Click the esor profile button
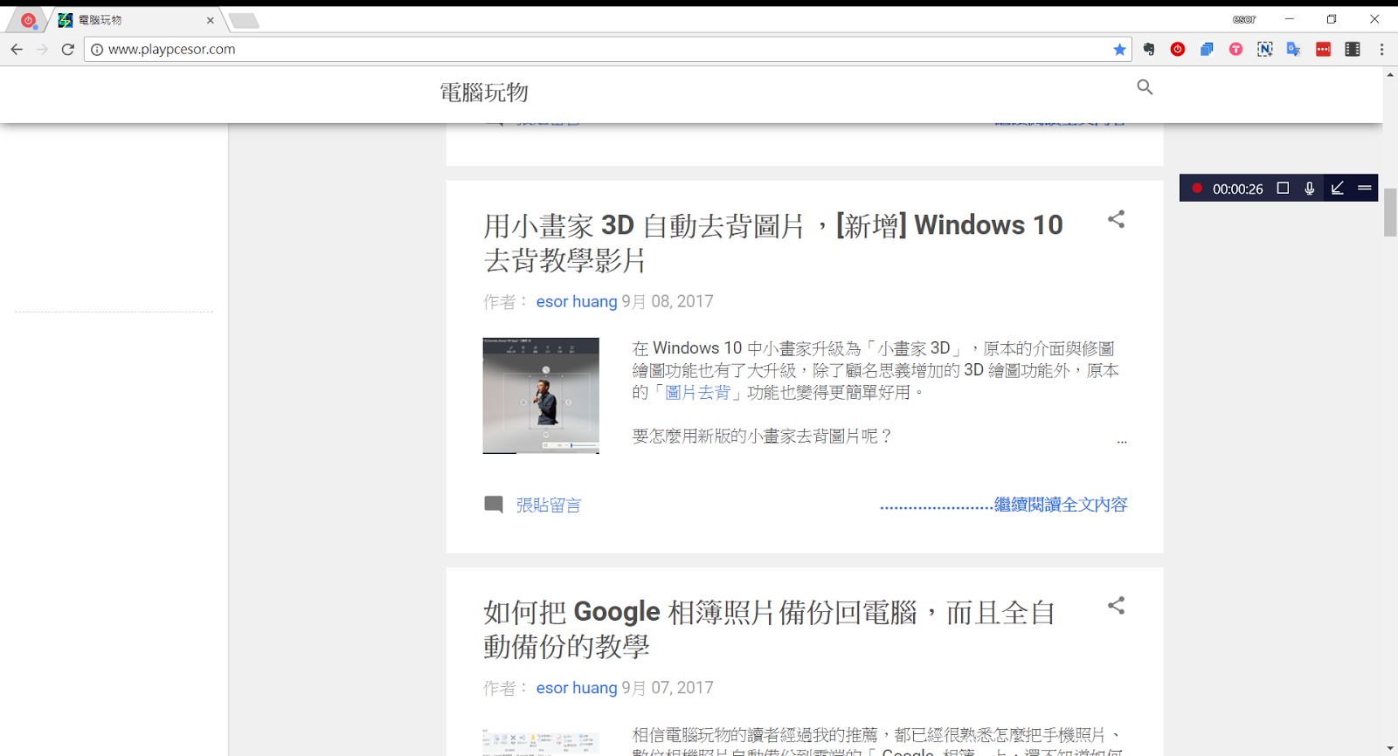1398x756 pixels. pyautogui.click(x=1244, y=19)
